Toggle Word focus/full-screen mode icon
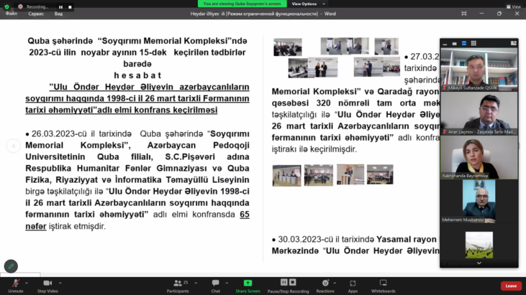The width and height of the screenshot is (526, 295). pyautogui.click(x=464, y=13)
